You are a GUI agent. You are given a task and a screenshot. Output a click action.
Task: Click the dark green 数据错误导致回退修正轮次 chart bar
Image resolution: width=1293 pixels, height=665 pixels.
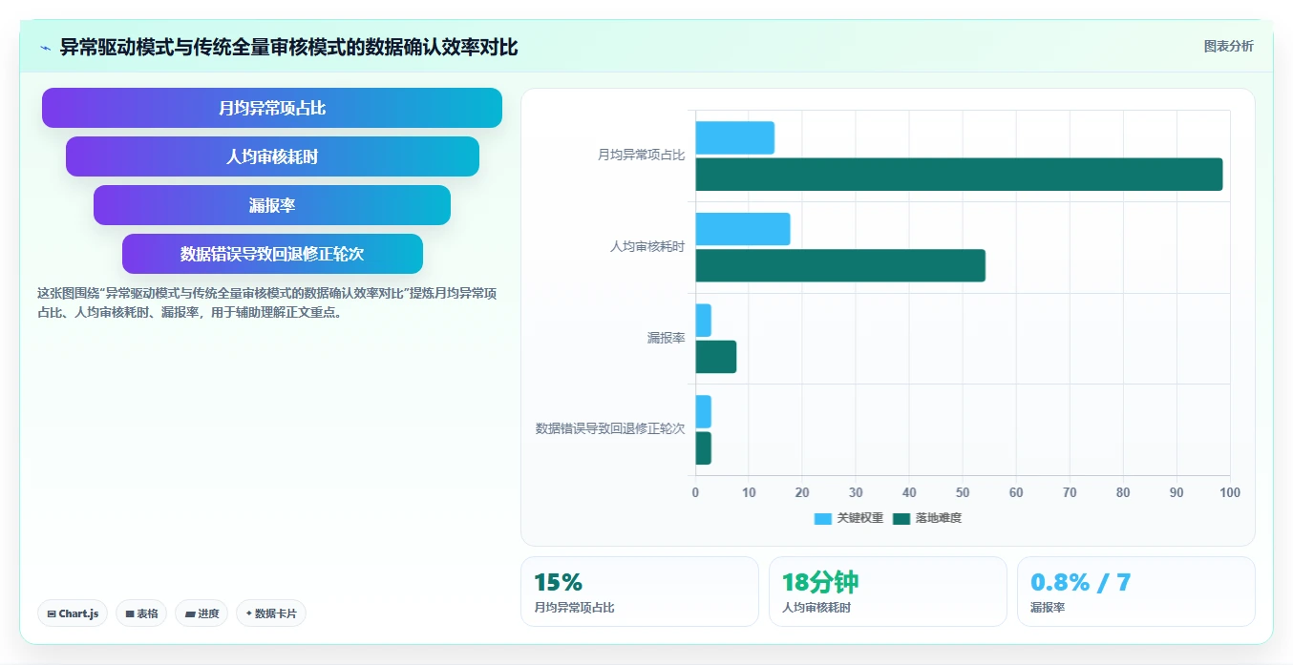click(x=703, y=447)
